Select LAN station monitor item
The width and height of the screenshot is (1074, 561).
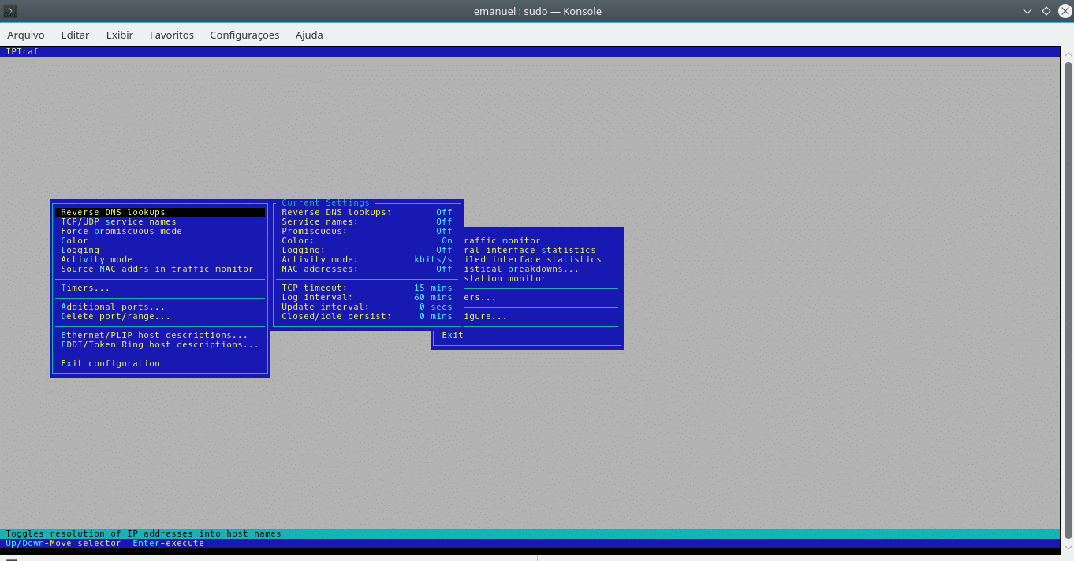(505, 278)
